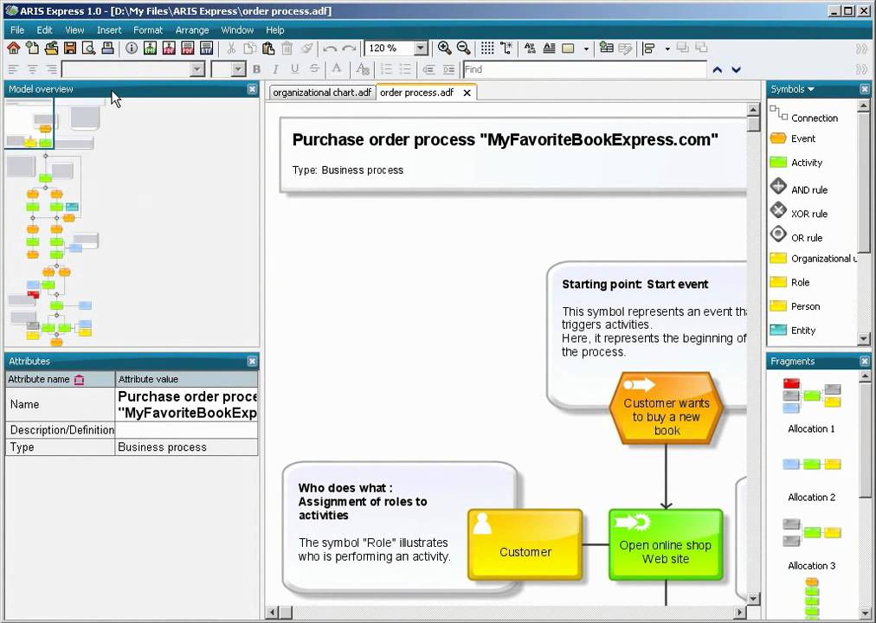This screenshot has width=876, height=623.
Task: Export the model as RTF document
Action: click(x=207, y=48)
